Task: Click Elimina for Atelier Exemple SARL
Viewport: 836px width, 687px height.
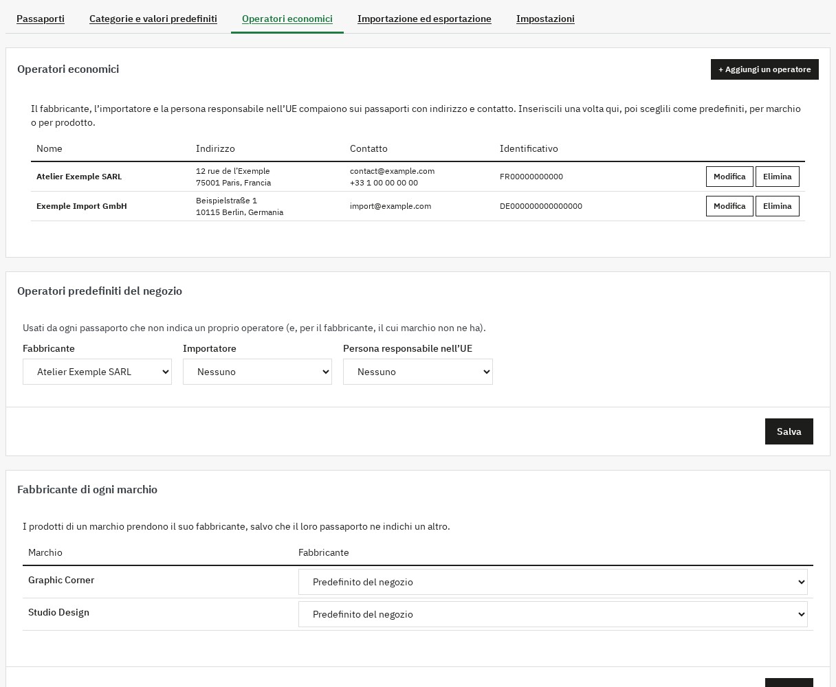Action: pos(777,177)
